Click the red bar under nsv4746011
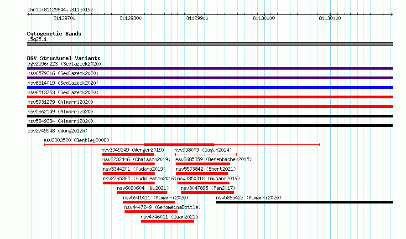The height and width of the screenshot is (239, 406). 167,221
